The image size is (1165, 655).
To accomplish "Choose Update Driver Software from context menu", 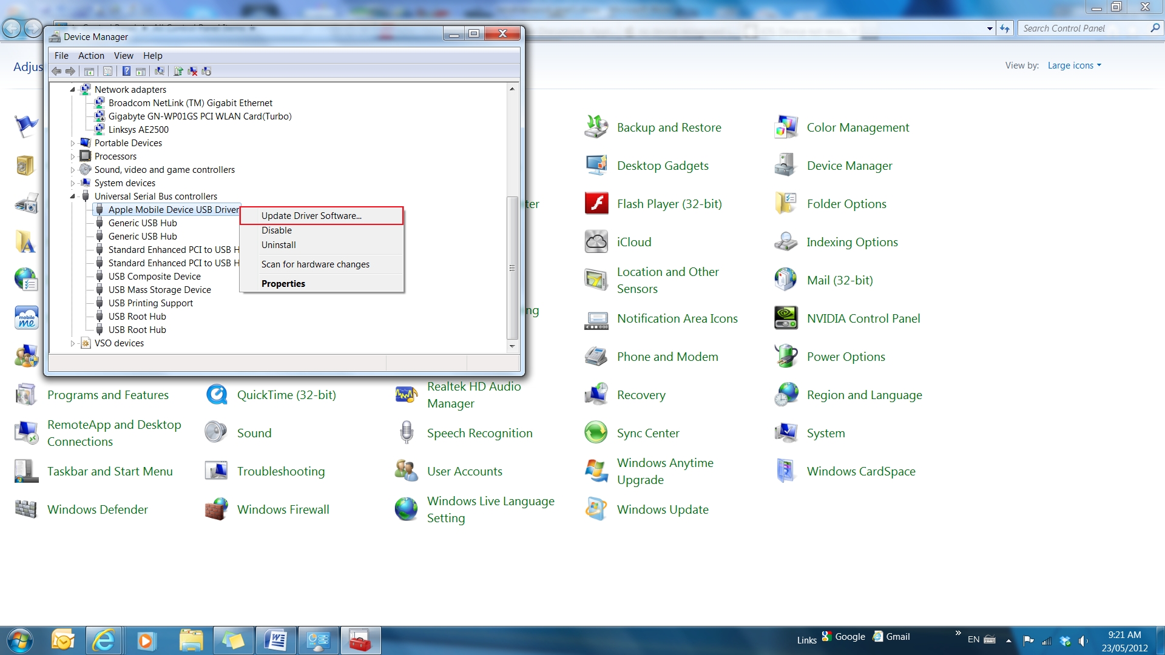I will point(311,216).
